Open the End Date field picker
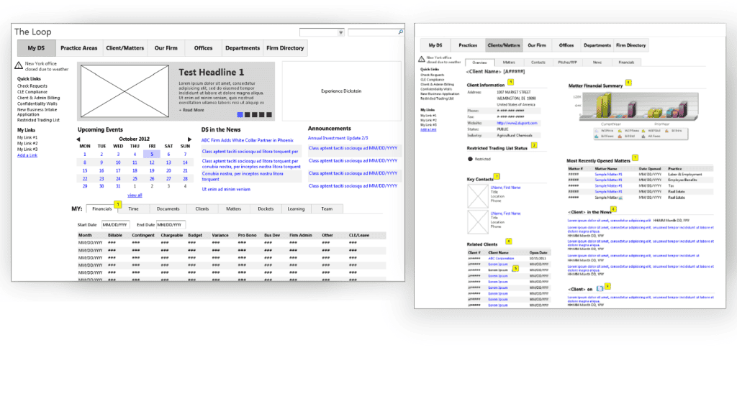737x414 pixels. pos(170,225)
